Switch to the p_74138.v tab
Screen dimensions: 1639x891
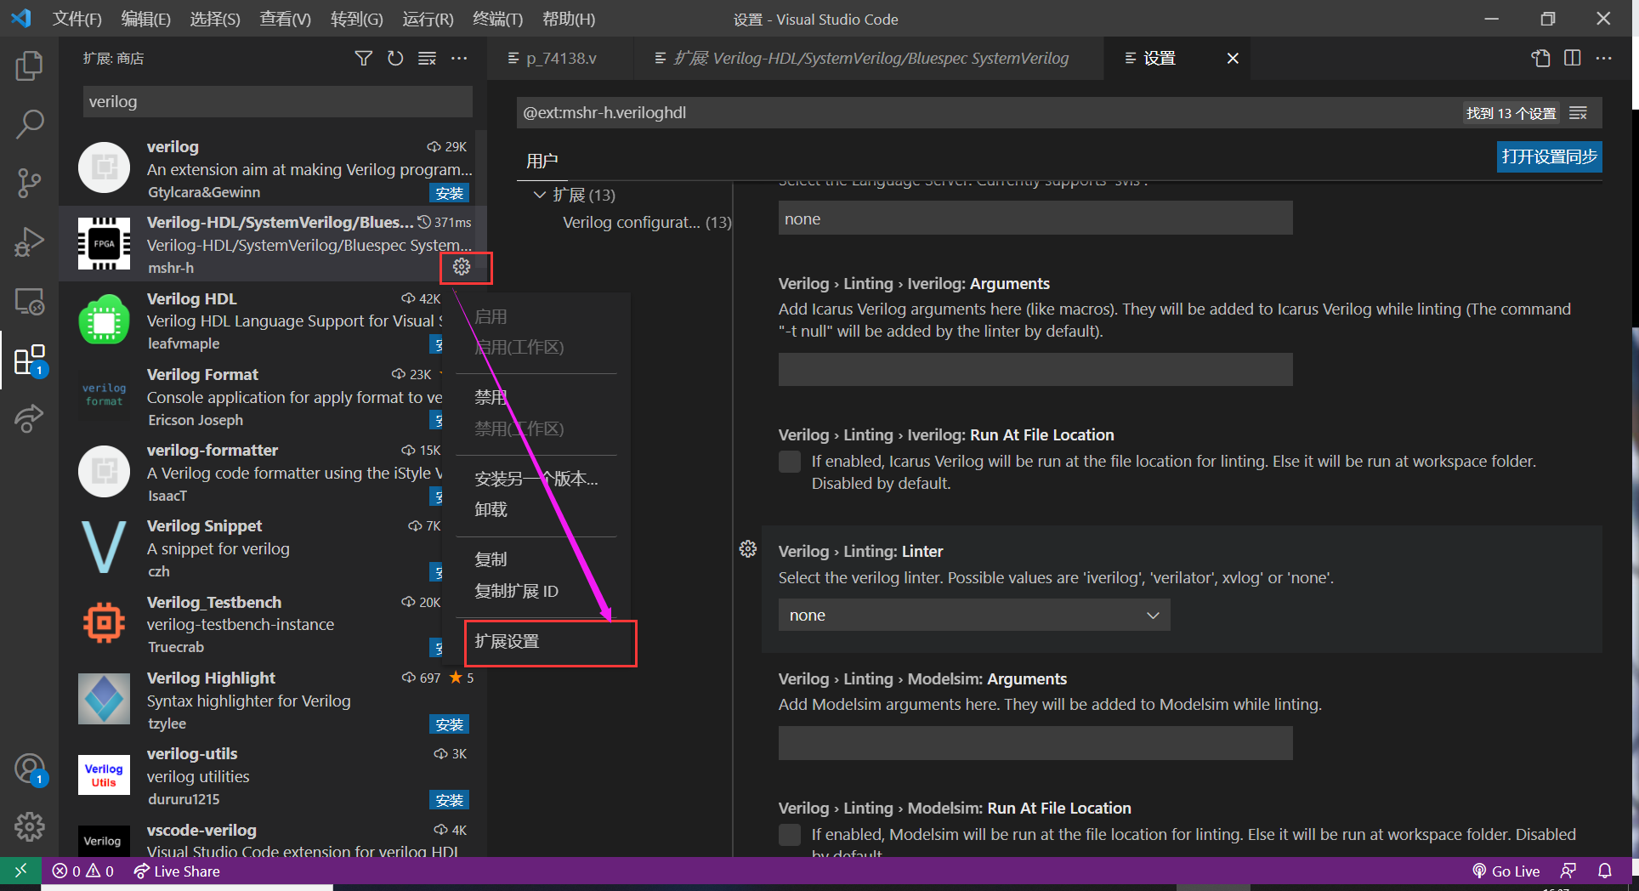(x=560, y=58)
